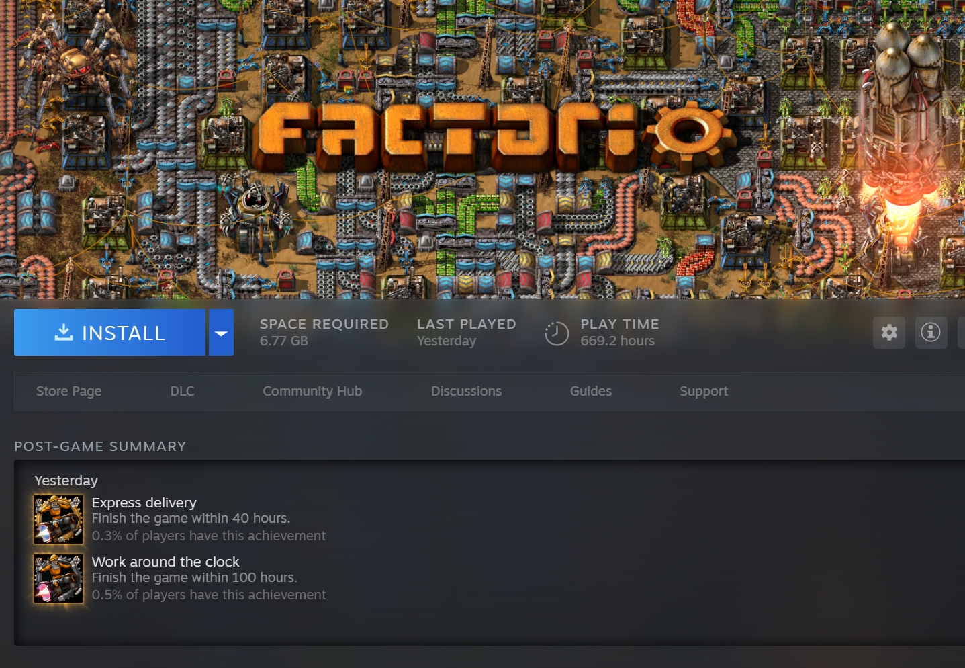
Task: Click the blue INSTALL button
Action: pyautogui.click(x=109, y=333)
